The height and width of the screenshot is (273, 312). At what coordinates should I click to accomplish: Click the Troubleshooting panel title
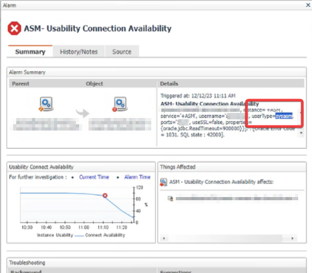pos(27,262)
